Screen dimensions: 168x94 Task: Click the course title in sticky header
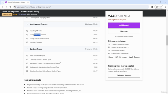click(x=20, y=11)
